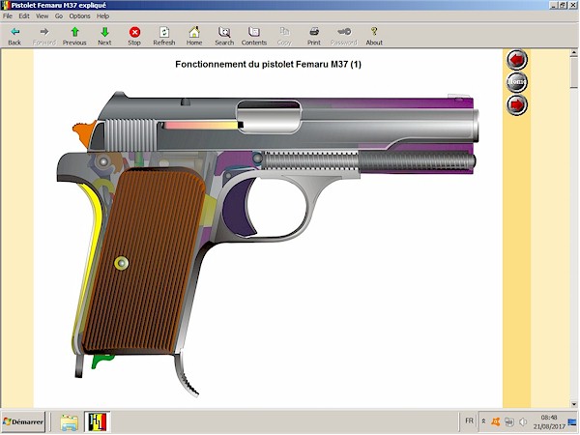Click the orange antivirus tray icon
The height and width of the screenshot is (435, 580).
(495, 421)
